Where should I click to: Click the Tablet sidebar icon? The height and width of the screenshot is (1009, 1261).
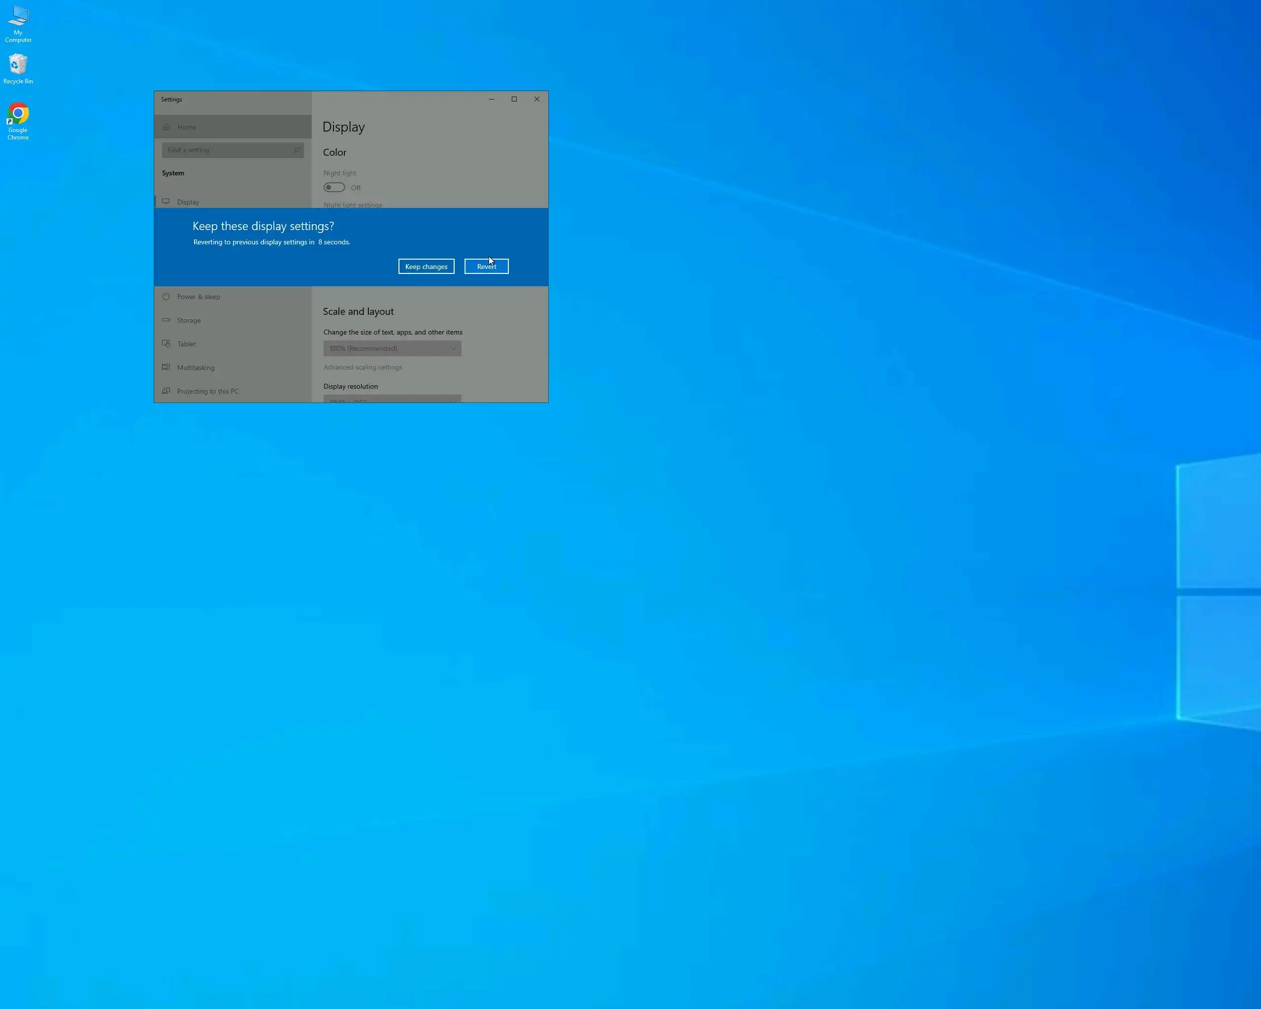coord(166,343)
